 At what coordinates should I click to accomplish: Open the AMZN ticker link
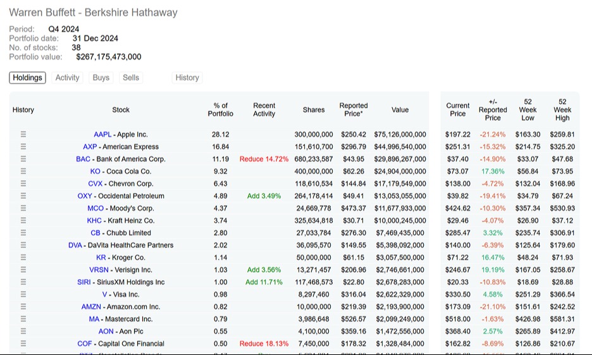click(91, 307)
